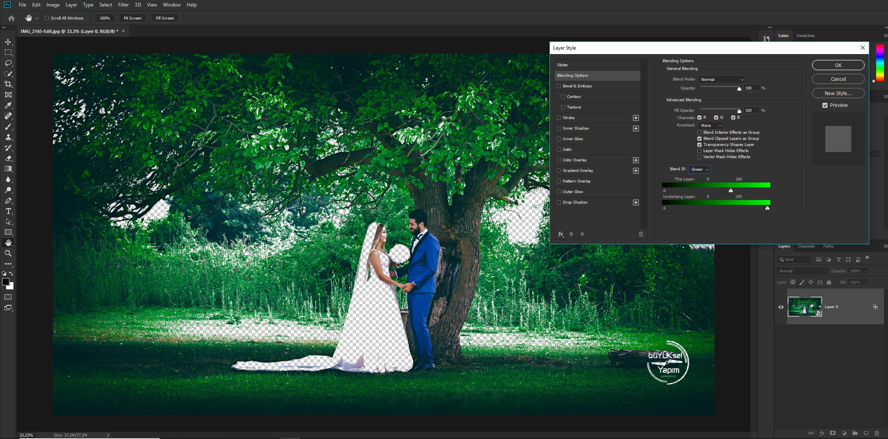Viewport: 888px width, 439px height.
Task: Switch to the Swatches tab
Action: [805, 36]
